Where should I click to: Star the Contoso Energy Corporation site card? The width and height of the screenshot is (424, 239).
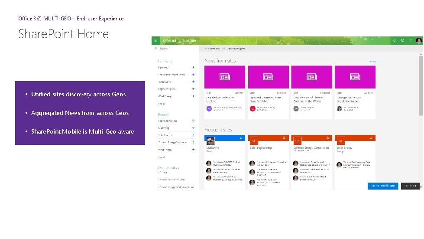pos(327,138)
